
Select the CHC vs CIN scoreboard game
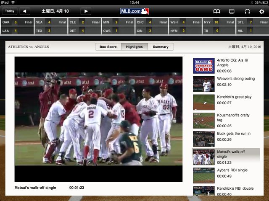click(x=152, y=26)
